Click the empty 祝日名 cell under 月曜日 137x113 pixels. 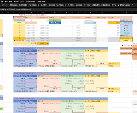click(x=31, y=56)
